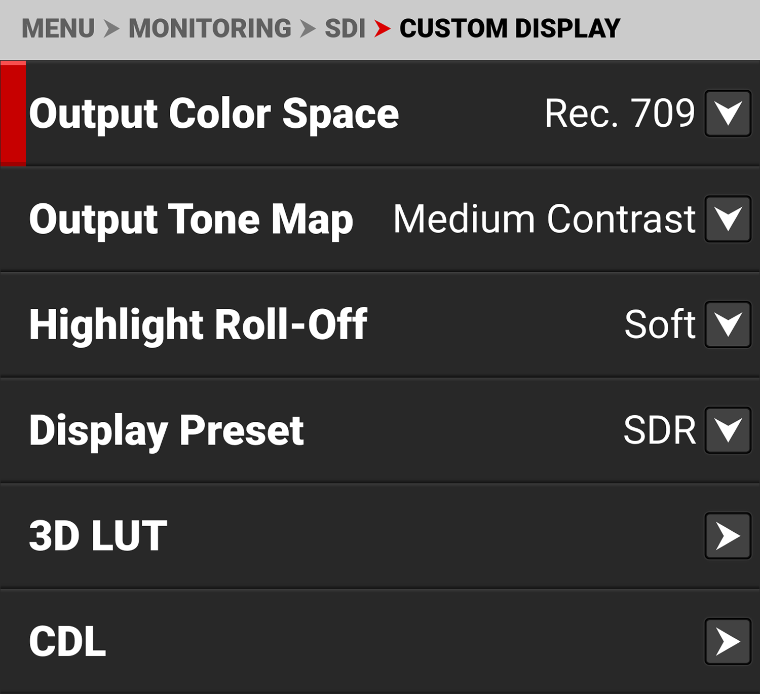Image resolution: width=760 pixels, height=694 pixels.
Task: Click the 3D LUT right arrow icon
Action: click(x=728, y=536)
